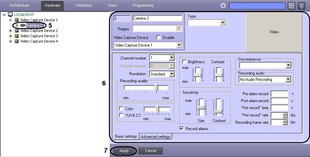Viewport: 310px width, 157px height.
Task: Open the Resolution dropdown
Action: (x=172, y=74)
